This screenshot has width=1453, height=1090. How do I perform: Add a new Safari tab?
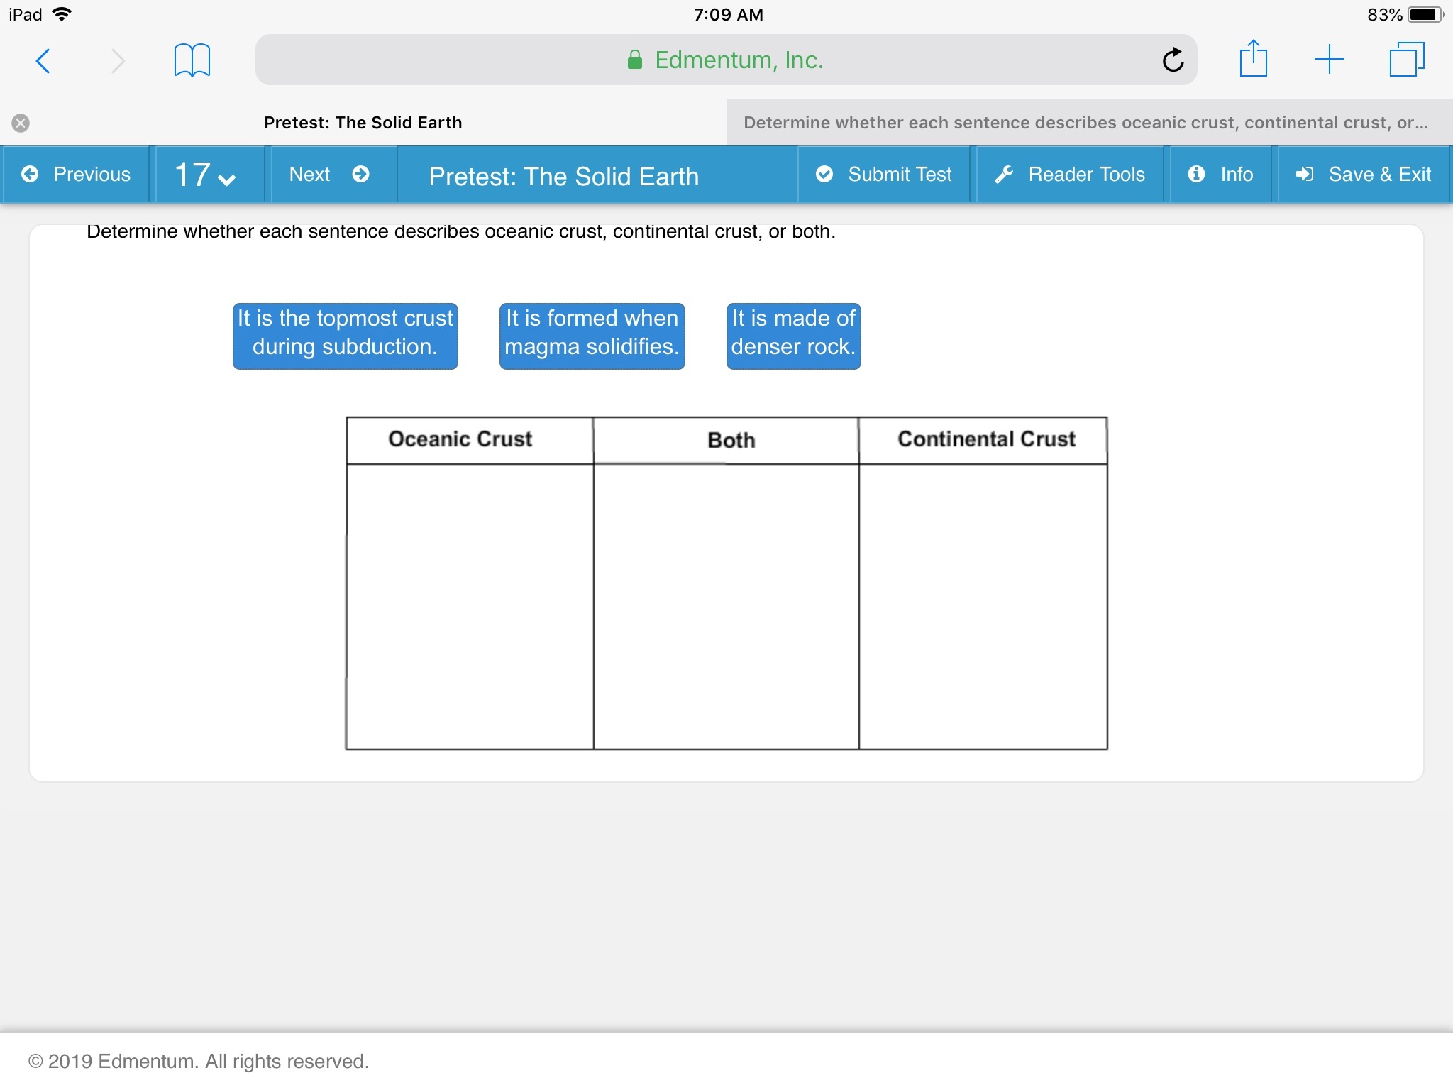1329,60
